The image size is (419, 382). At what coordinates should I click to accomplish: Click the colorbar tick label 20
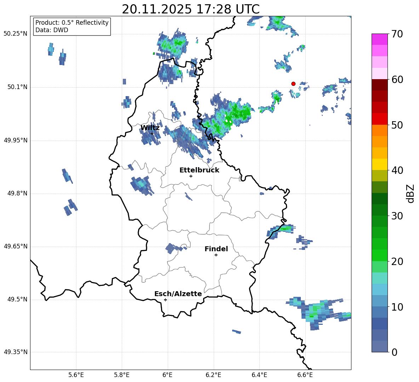click(397, 261)
